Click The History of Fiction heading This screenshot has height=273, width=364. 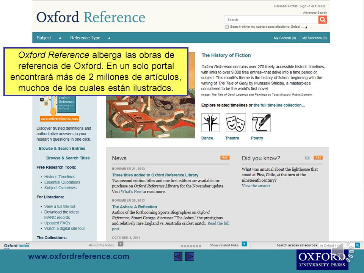tap(226, 55)
